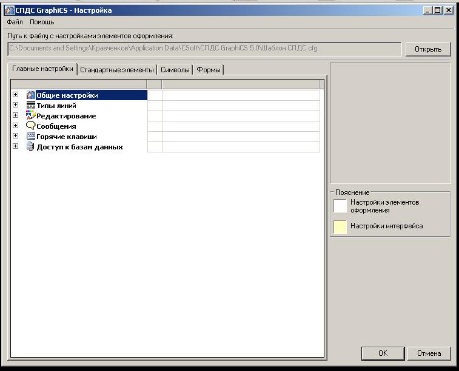Minimize the Настройка window
459x371 pixels.
point(427,10)
